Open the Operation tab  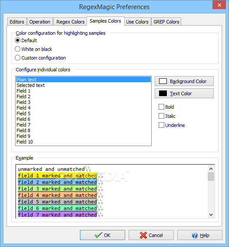pos(40,22)
